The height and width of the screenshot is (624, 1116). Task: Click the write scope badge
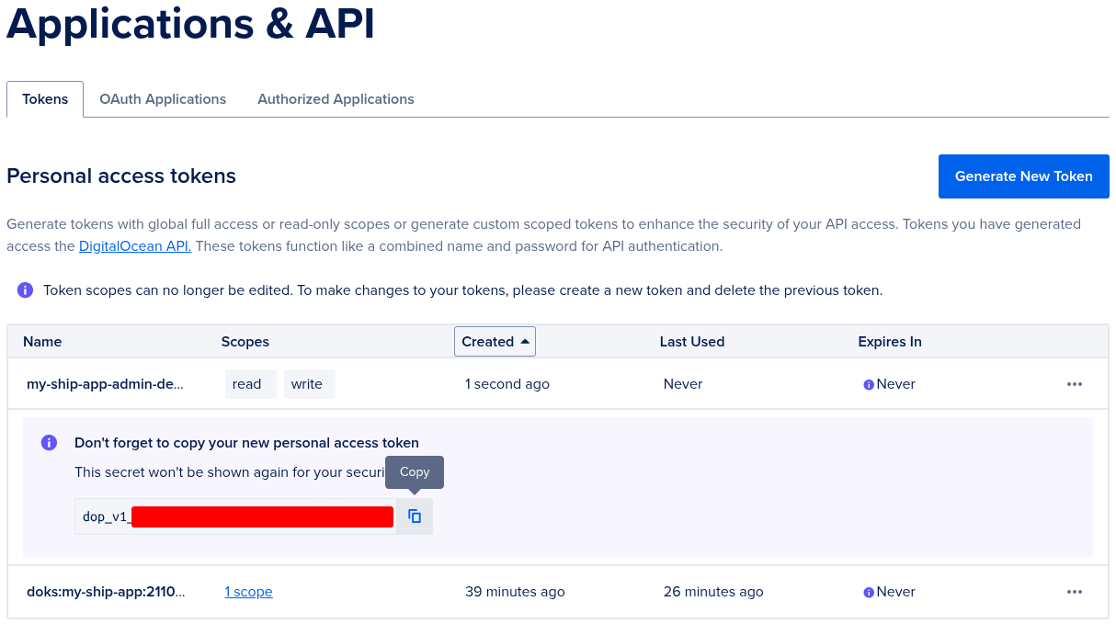pyautogui.click(x=309, y=384)
